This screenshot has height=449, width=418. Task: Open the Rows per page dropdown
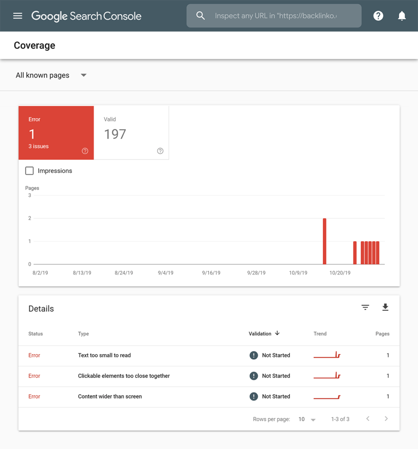click(307, 419)
